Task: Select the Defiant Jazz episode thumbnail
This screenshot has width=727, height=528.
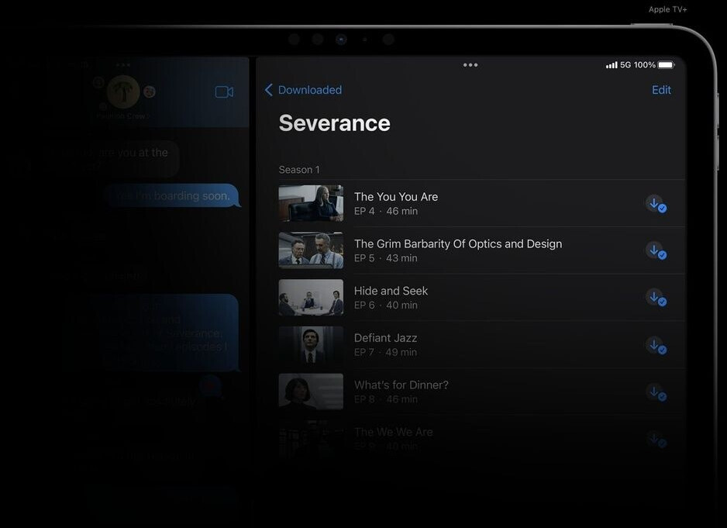Action: [311, 345]
